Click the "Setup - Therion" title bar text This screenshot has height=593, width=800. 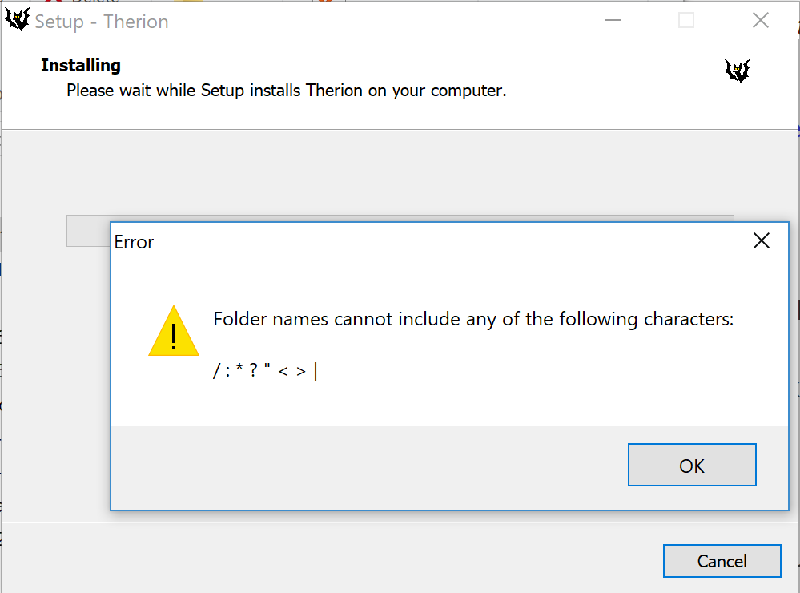pos(102,22)
